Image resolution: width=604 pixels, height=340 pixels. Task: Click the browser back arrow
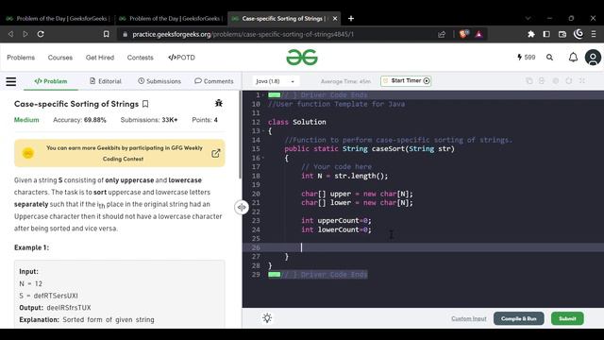point(10,34)
